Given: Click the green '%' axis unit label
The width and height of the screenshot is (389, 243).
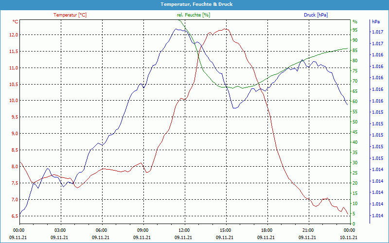Looking at the screenshot, I should coord(355,22).
